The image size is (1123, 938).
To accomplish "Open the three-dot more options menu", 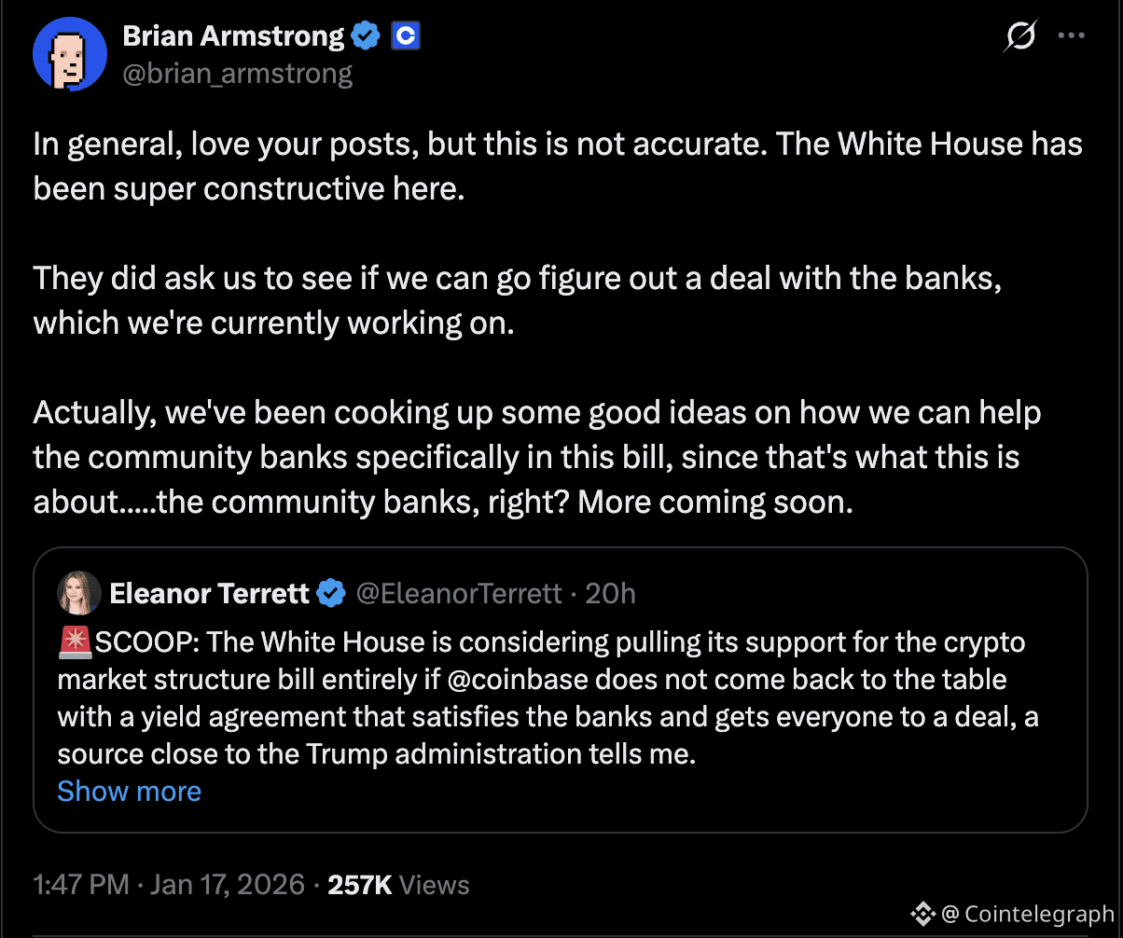I will click(x=1071, y=35).
